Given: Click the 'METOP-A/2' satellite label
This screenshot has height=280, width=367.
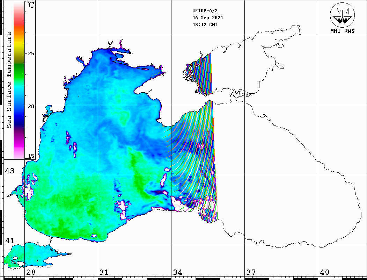Looking at the screenshot, I should click(x=205, y=11).
